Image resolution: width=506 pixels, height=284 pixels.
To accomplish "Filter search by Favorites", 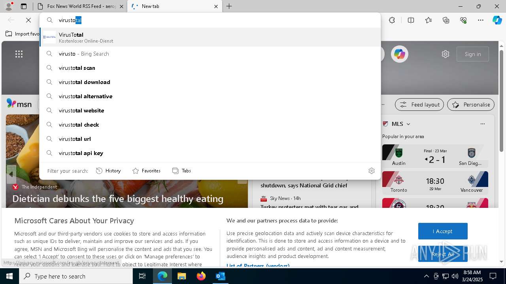I will pyautogui.click(x=146, y=171).
